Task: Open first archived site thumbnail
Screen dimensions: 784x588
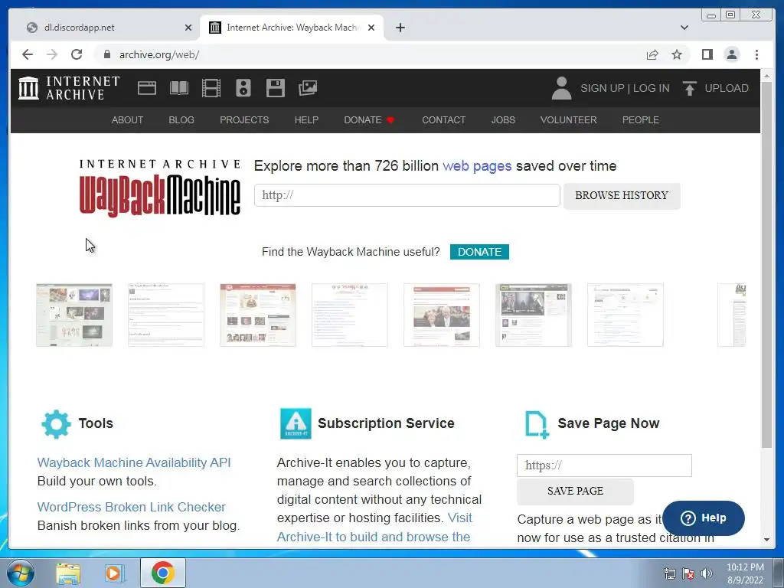Action: coord(74,315)
